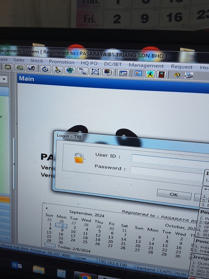Click the CAPS status bar indicator

click(x=165, y=271)
